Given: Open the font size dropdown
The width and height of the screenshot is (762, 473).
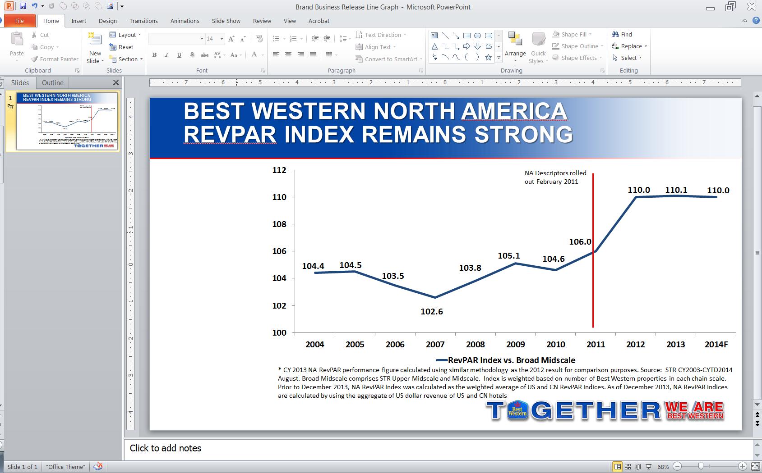Looking at the screenshot, I should point(222,39).
